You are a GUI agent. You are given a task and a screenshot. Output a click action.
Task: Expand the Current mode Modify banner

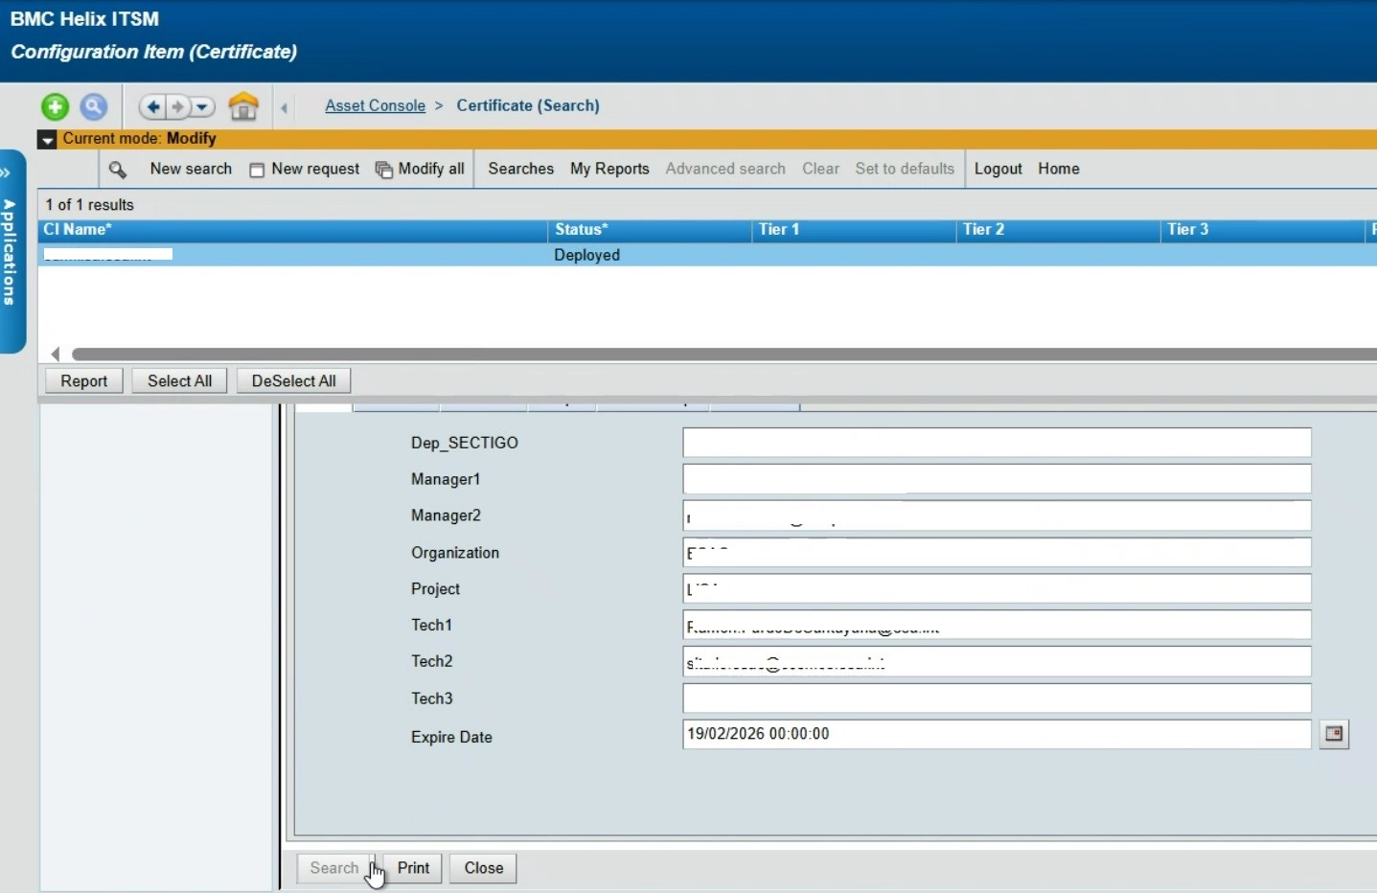pos(46,139)
